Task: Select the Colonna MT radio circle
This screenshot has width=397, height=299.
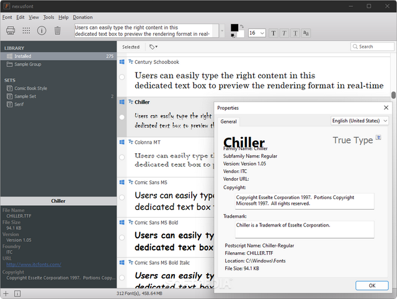Action: pyautogui.click(x=122, y=157)
